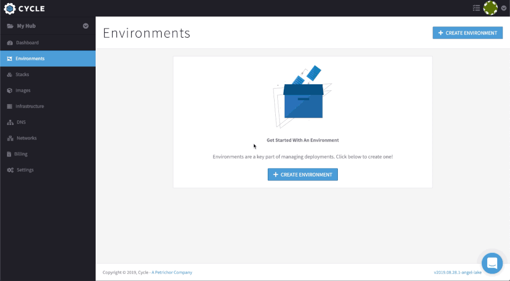Click the Settings gears icon
The height and width of the screenshot is (281, 510).
pyautogui.click(x=10, y=170)
